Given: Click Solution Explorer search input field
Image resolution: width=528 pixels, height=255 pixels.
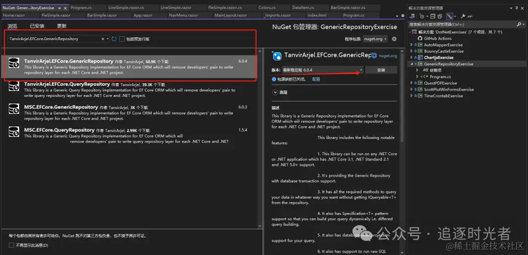Looking at the screenshot, I should coord(462,24).
